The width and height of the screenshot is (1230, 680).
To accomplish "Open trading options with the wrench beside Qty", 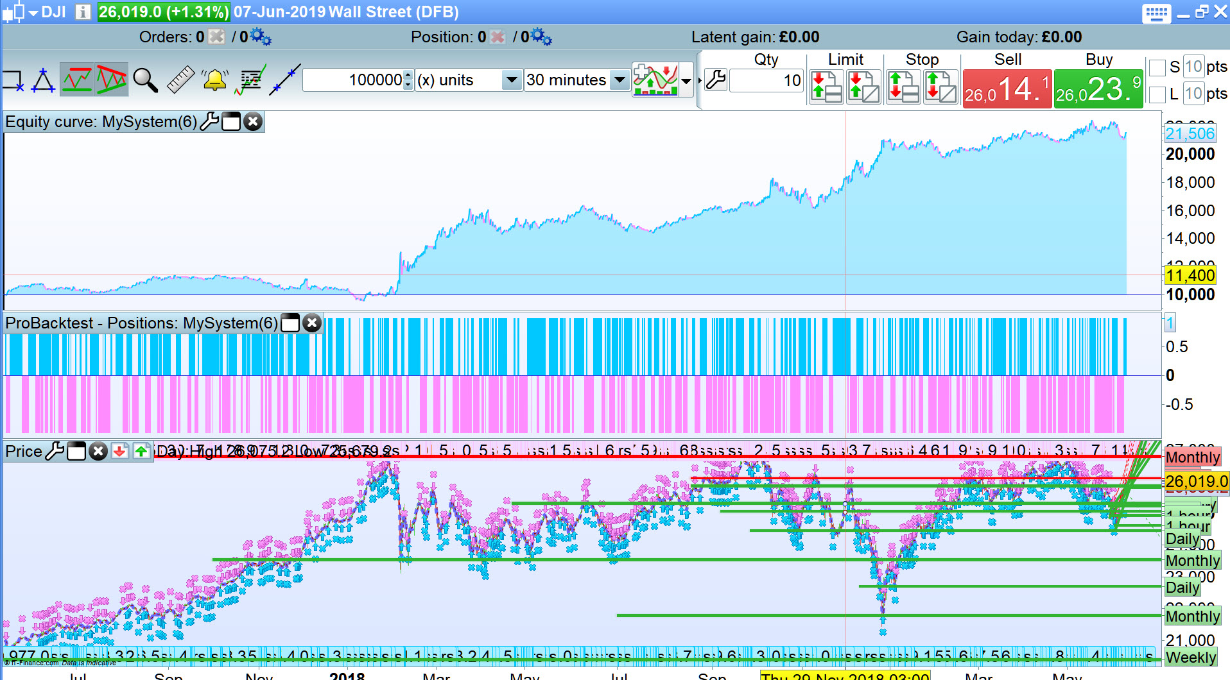I will tap(715, 80).
